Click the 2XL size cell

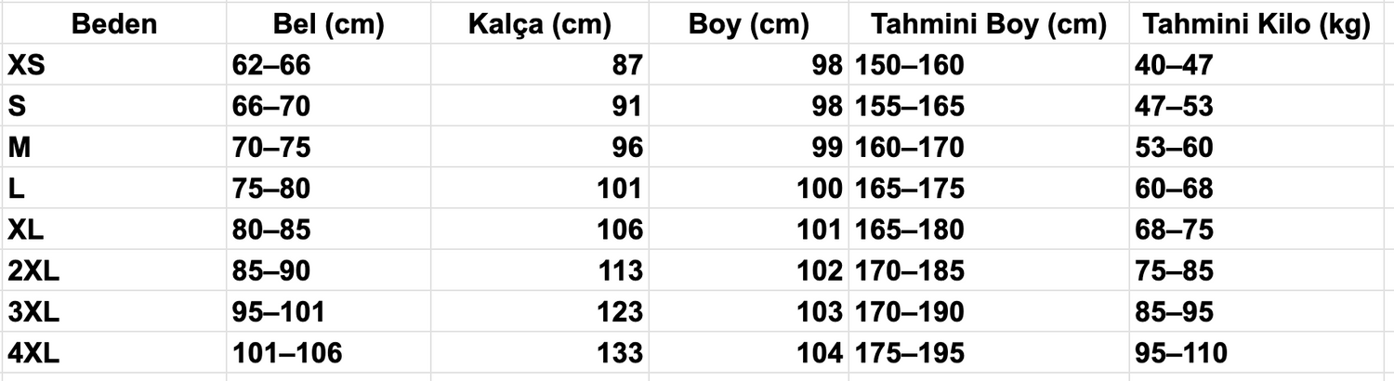pos(113,270)
